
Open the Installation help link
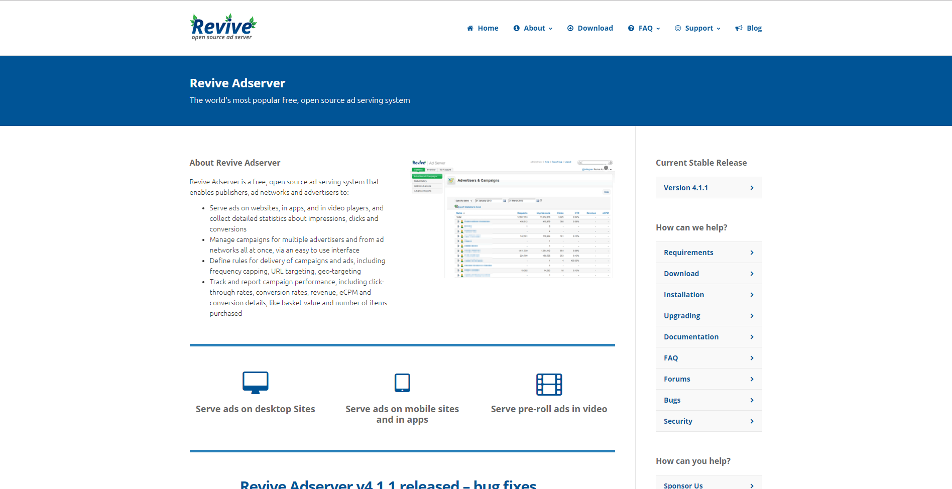tap(708, 295)
